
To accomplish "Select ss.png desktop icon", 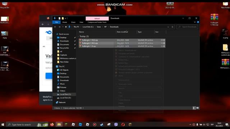I will click(225, 34).
